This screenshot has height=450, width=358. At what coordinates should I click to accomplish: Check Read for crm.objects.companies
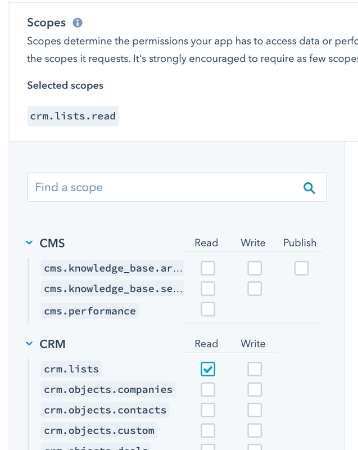208,389
